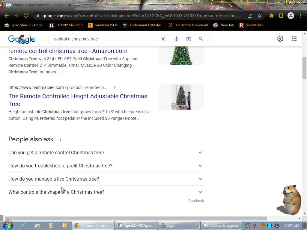Viewport: 307px width, 230px height.
Task: Open hammacher.com result options menu
Action: (115, 87)
